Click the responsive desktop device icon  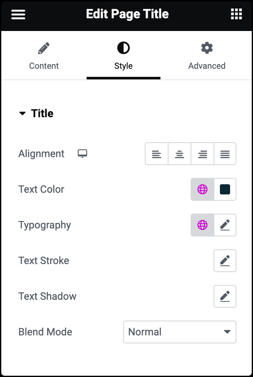[82, 153]
